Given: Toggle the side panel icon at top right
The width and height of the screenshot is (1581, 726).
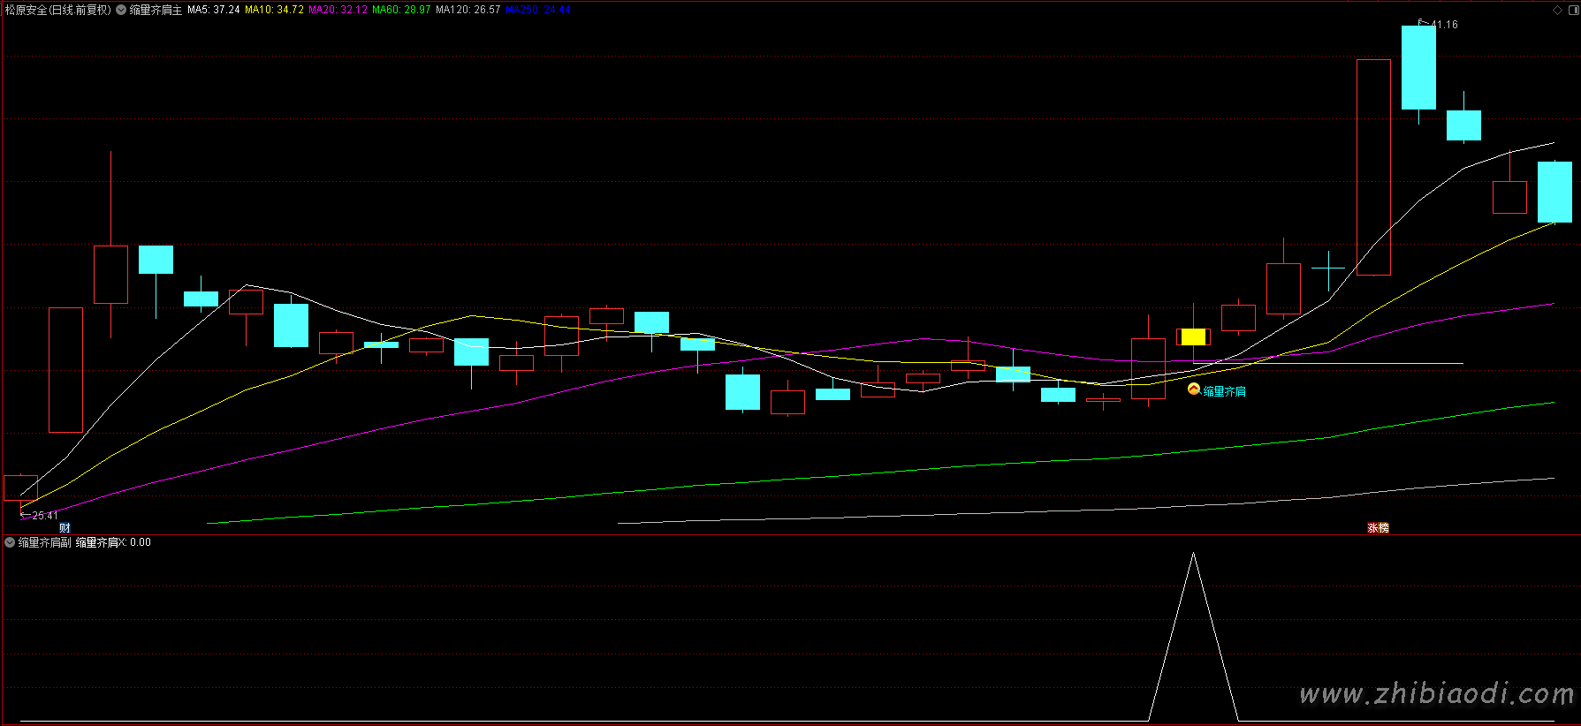Looking at the screenshot, I should pos(1572,10).
